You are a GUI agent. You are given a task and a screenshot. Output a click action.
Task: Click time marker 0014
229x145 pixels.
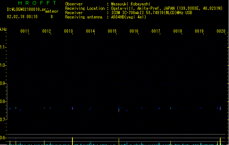pyautogui.click(x=90, y=31)
